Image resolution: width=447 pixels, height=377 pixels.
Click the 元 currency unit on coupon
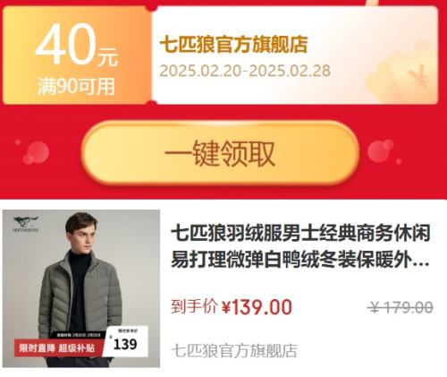[x=108, y=56]
